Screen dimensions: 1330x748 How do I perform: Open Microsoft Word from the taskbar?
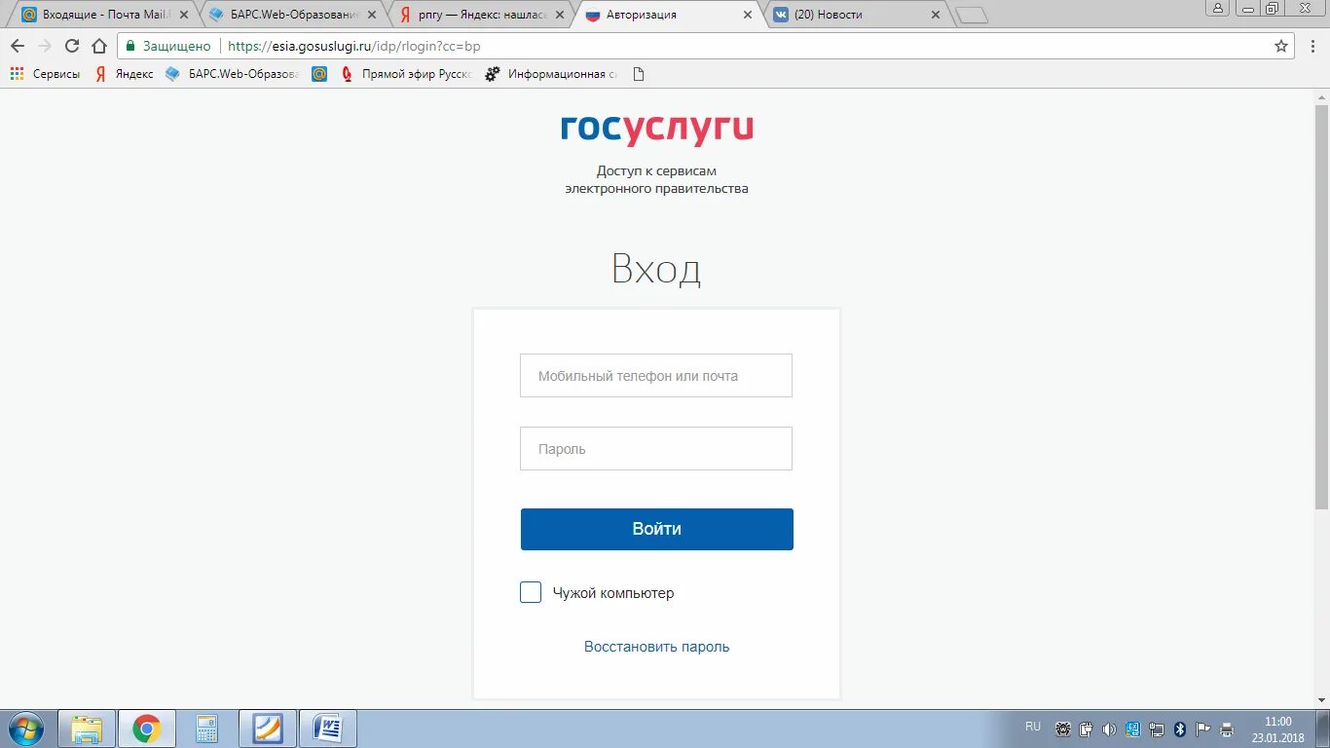point(328,729)
